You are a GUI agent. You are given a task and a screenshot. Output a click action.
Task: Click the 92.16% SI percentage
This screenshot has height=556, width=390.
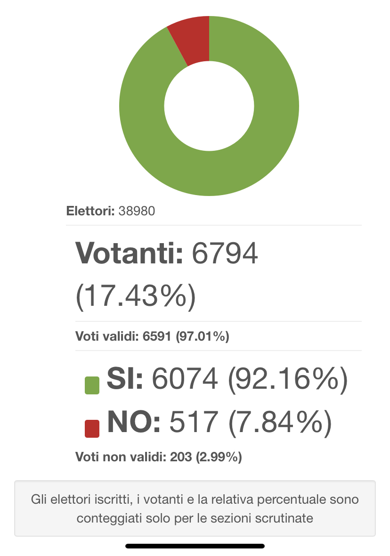287,379
